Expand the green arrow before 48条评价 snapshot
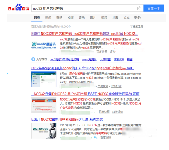The height and width of the screenshot is (150, 169). pyautogui.click(x=95, y=112)
